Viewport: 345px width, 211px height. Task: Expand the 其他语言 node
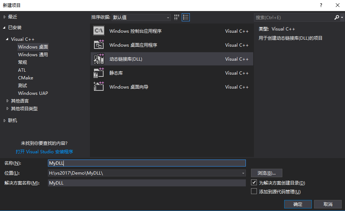7,101
